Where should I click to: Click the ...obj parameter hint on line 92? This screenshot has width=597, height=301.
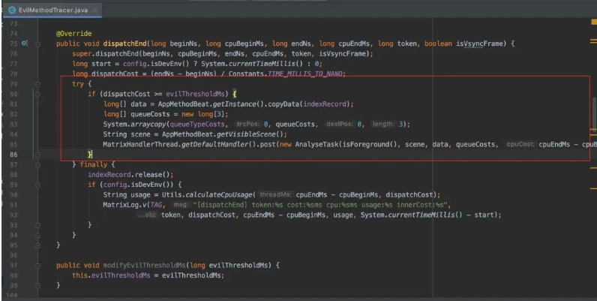pyautogui.click(x=147, y=215)
